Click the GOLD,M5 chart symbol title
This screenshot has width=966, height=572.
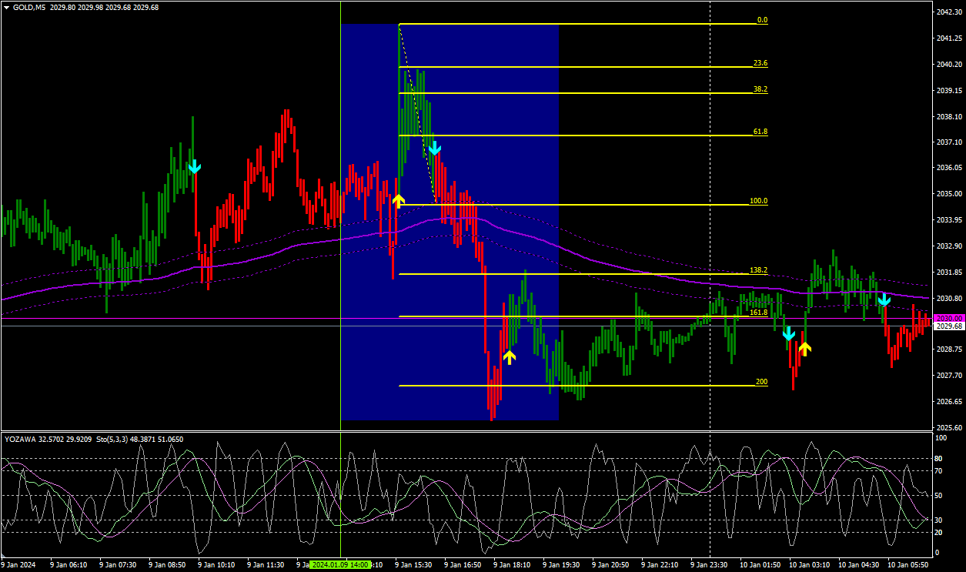click(29, 7)
